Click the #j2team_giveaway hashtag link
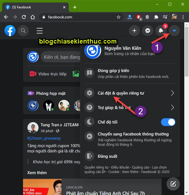Image resolution: width=189 pixels, height=195 pixels. (x=44, y=138)
